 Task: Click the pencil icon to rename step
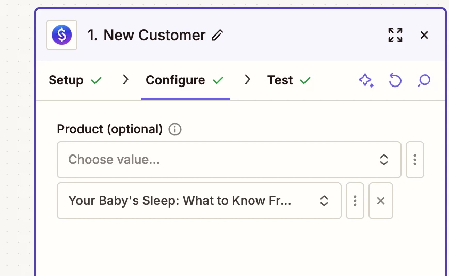(x=218, y=36)
